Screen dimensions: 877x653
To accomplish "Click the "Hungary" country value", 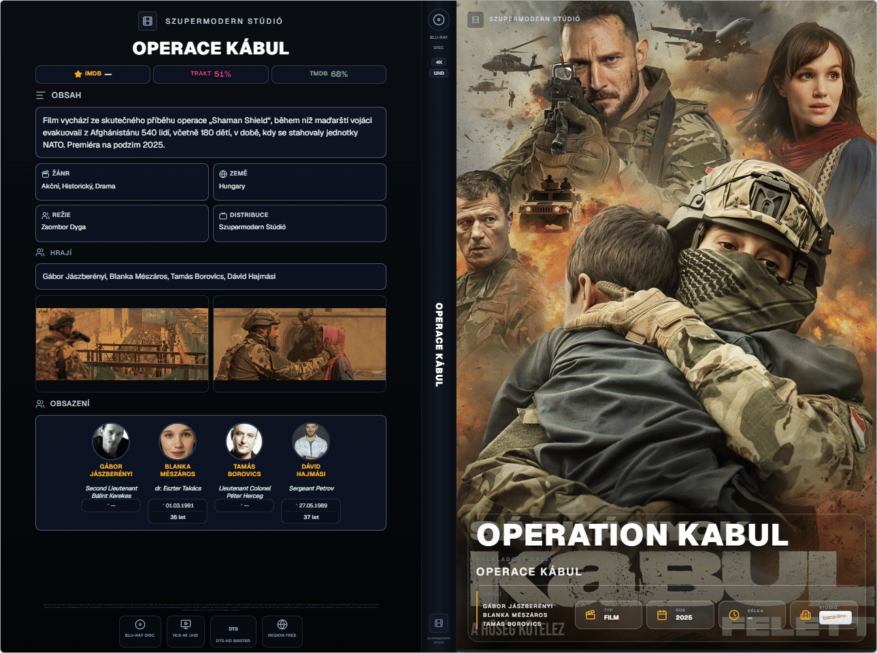I will (232, 186).
